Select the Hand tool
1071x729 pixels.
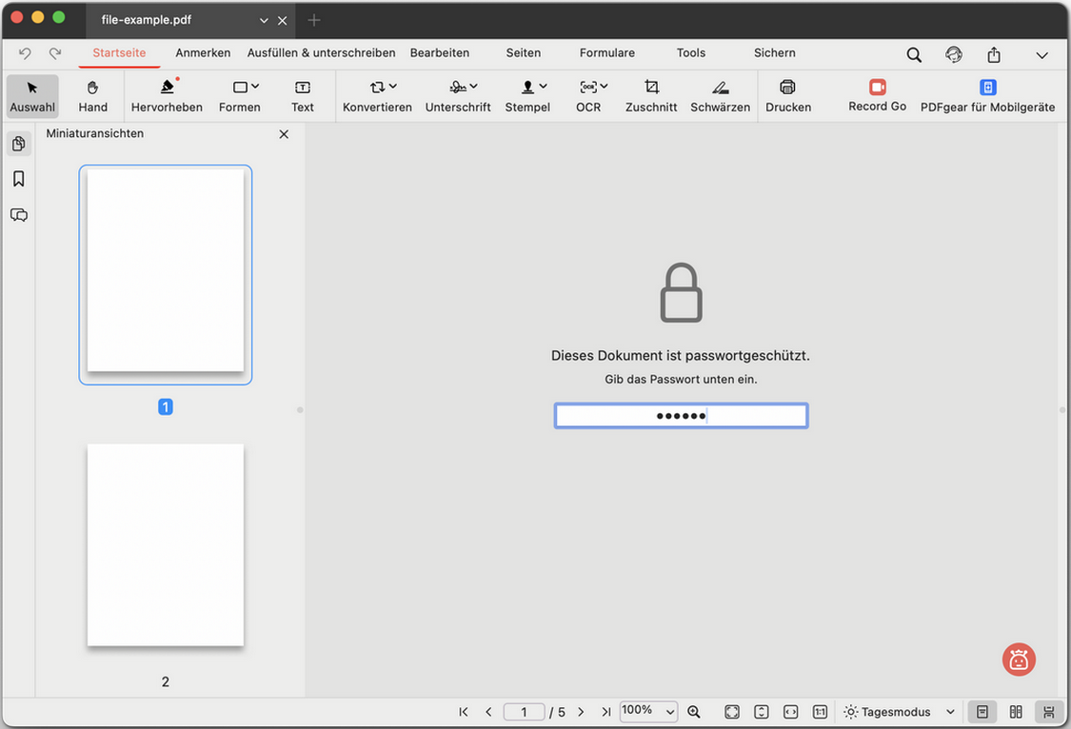click(x=92, y=95)
